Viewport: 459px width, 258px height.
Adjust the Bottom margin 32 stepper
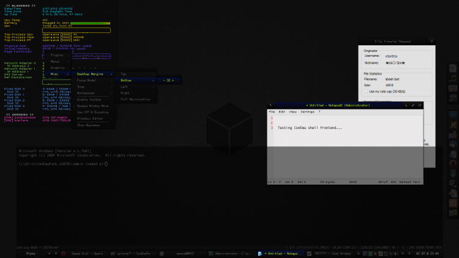pos(168,80)
